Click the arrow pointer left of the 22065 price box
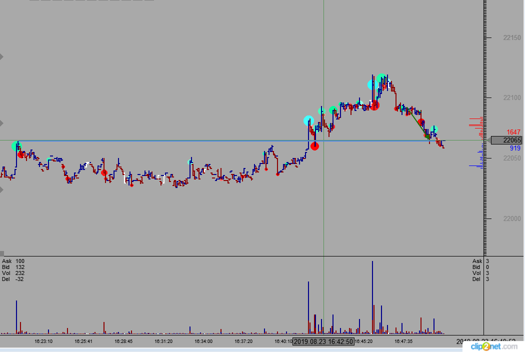 [488, 140]
